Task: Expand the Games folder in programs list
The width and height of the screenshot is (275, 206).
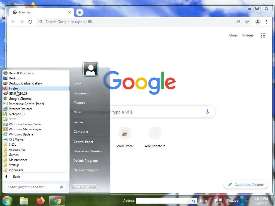Action: (x=36, y=155)
